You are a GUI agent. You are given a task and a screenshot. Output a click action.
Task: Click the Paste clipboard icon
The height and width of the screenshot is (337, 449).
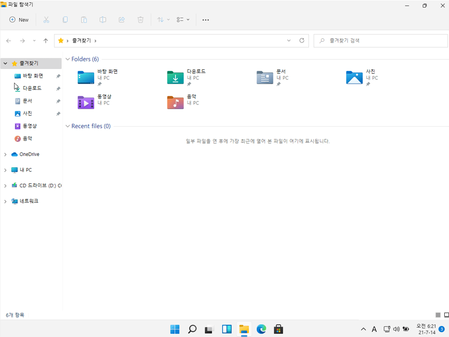(84, 20)
